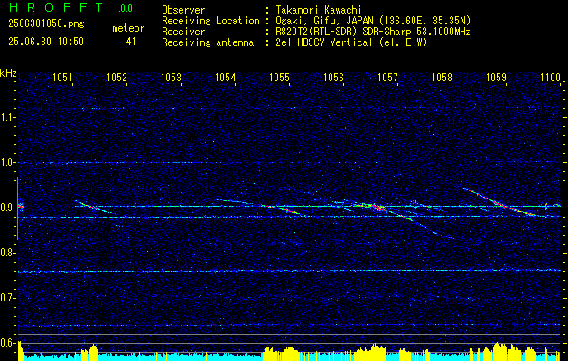Click the file name 2506301050.png
This screenshot has height=361, width=568.
(46, 24)
